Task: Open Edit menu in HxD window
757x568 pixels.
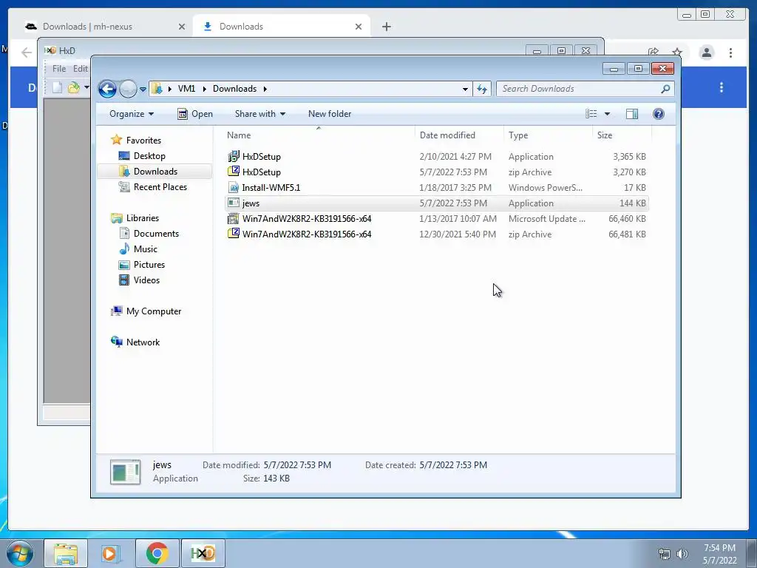Action: (x=80, y=69)
